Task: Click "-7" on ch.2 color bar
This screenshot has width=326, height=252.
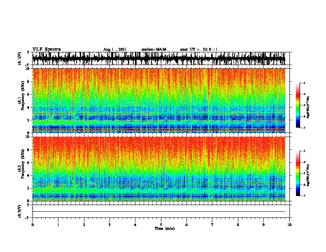Action: tap(304, 196)
